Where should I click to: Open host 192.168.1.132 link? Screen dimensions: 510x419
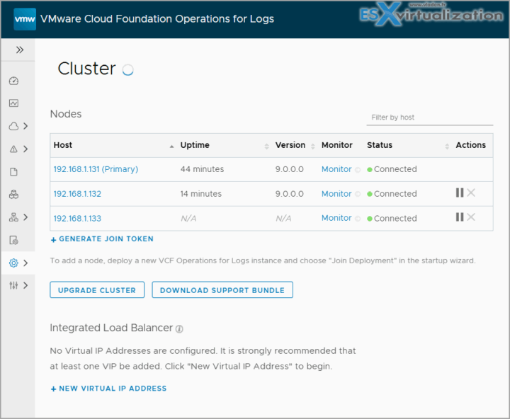77,194
